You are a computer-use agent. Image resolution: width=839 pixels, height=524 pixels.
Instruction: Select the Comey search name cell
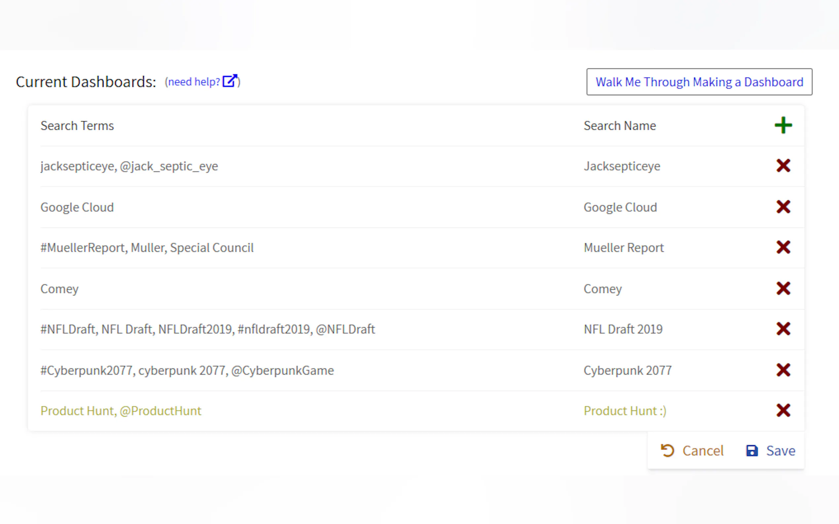tap(603, 289)
